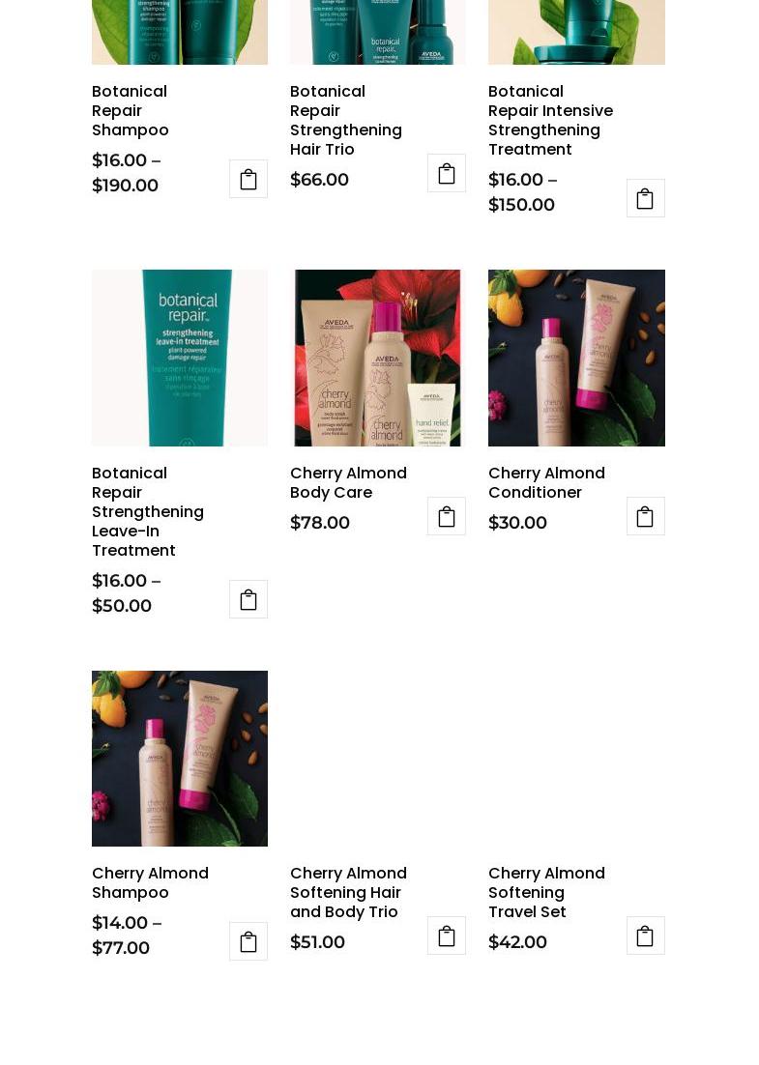Click bag icon for Softening Hair and Body Trio

tap(447, 935)
